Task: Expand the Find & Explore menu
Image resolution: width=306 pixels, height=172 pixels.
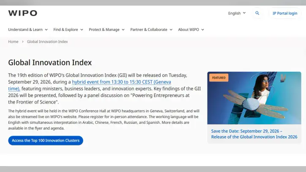Action: pyautogui.click(x=68, y=30)
